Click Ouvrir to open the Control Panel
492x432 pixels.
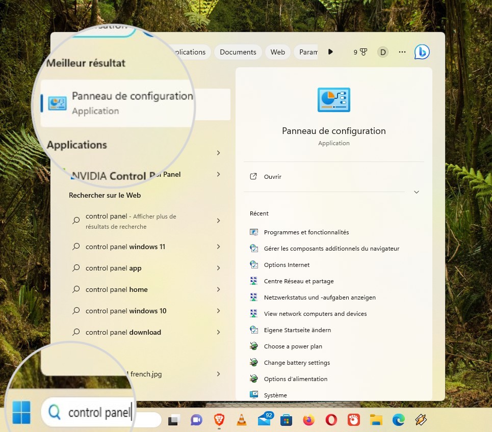click(x=272, y=176)
